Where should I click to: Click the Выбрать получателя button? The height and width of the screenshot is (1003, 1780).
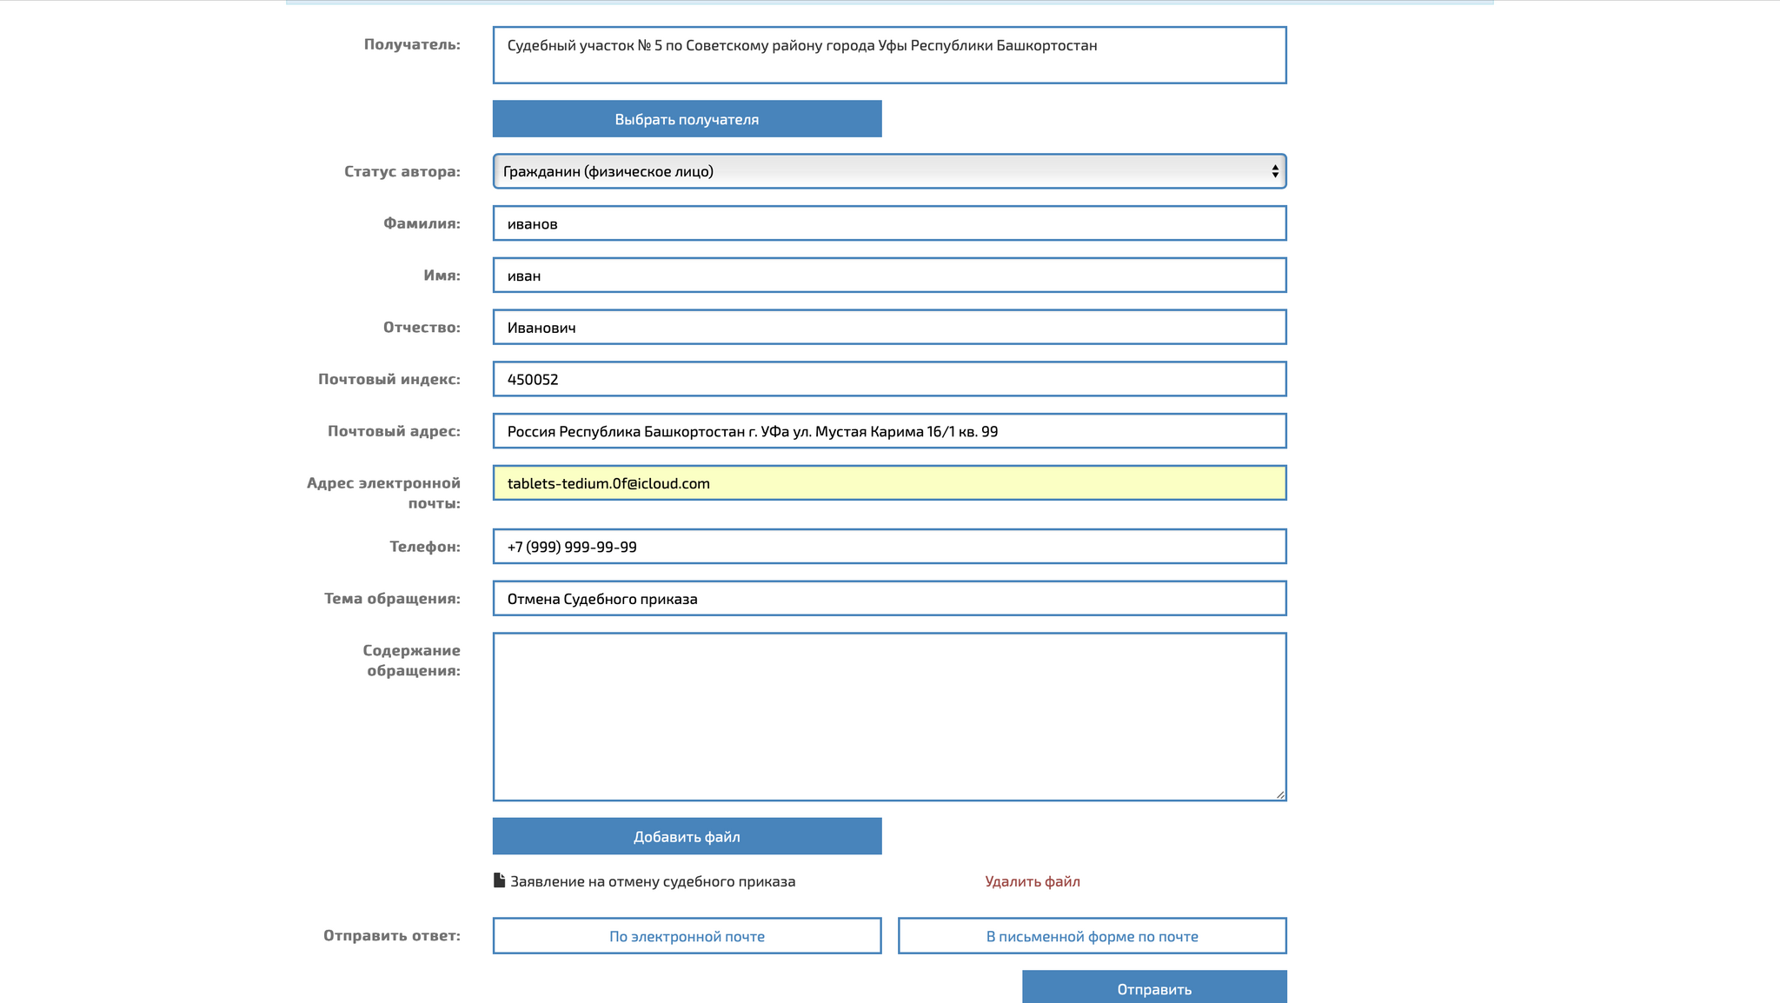click(x=687, y=119)
